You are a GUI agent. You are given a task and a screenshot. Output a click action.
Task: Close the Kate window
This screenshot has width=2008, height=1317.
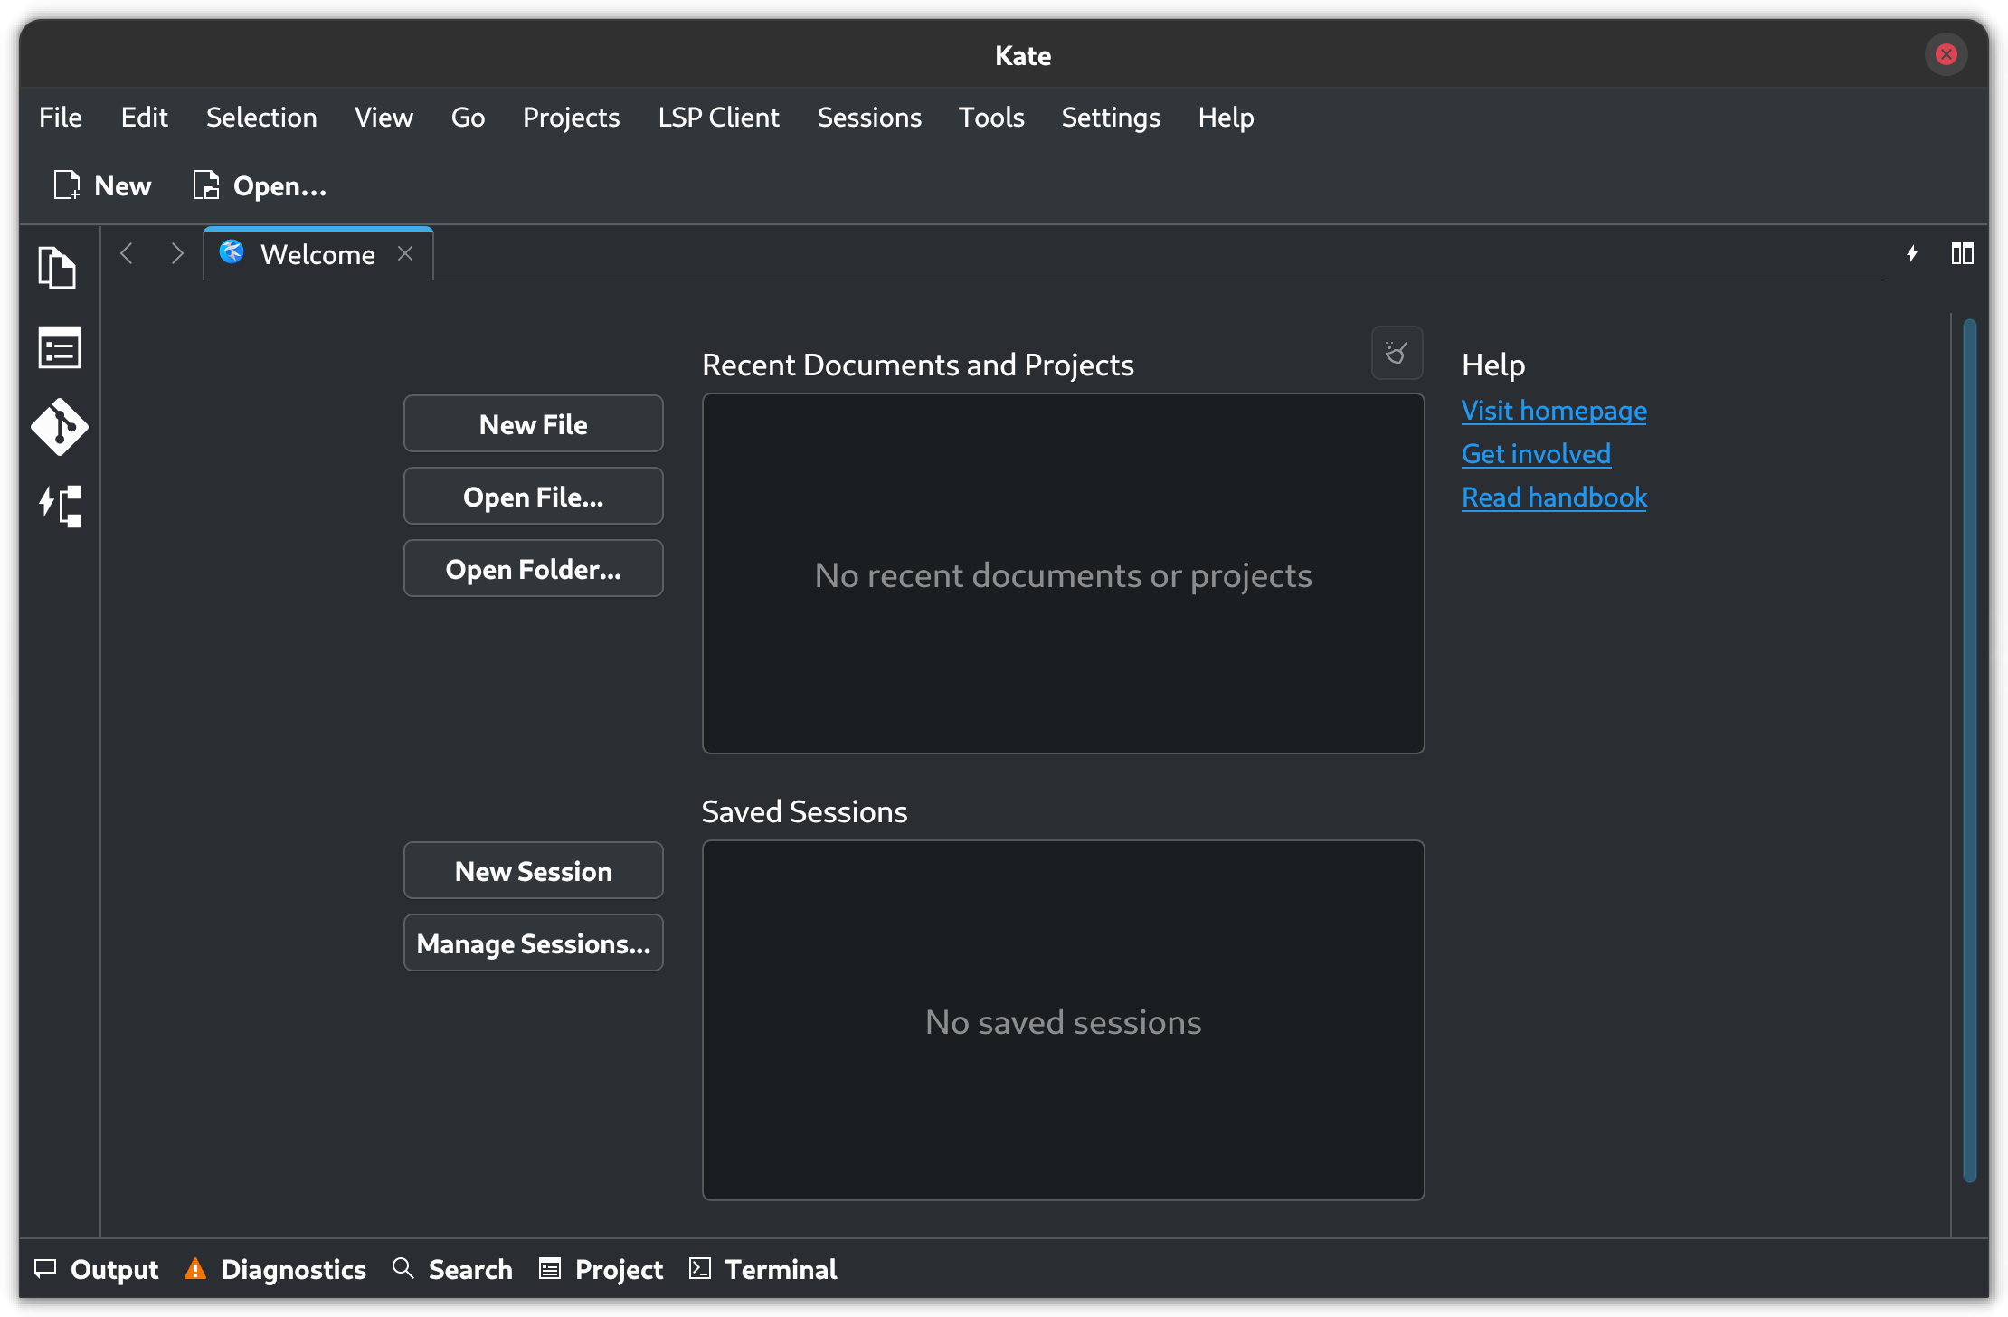coord(1946,55)
